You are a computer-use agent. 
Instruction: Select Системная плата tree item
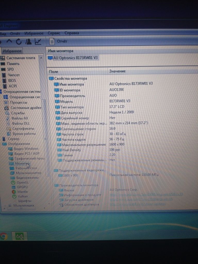click(21, 58)
